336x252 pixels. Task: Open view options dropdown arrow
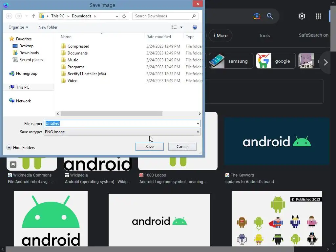click(x=181, y=27)
